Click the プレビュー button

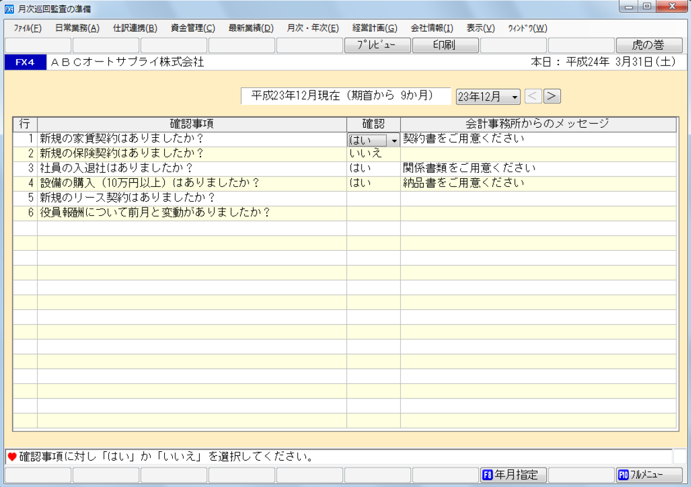[377, 45]
